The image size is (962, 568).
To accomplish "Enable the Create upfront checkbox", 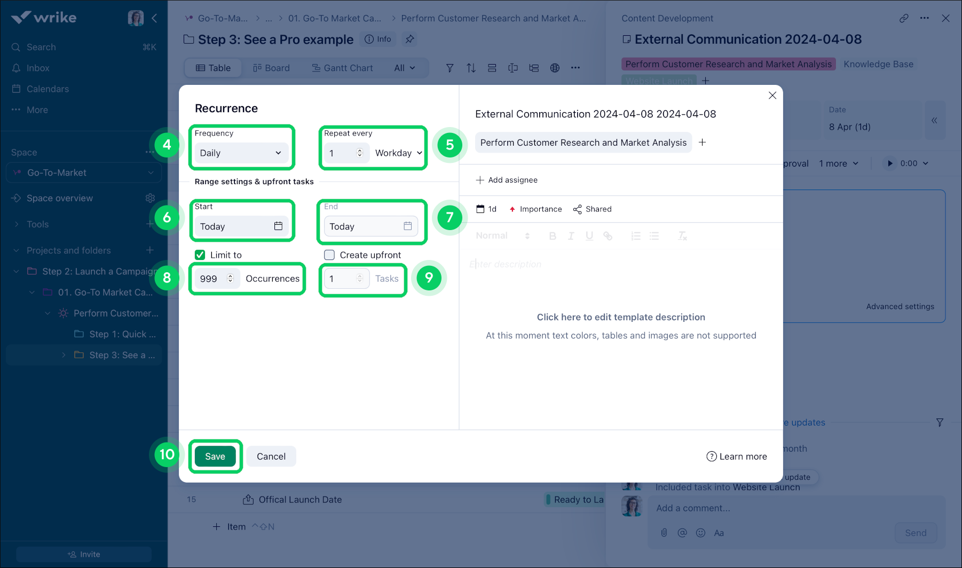I will [329, 255].
